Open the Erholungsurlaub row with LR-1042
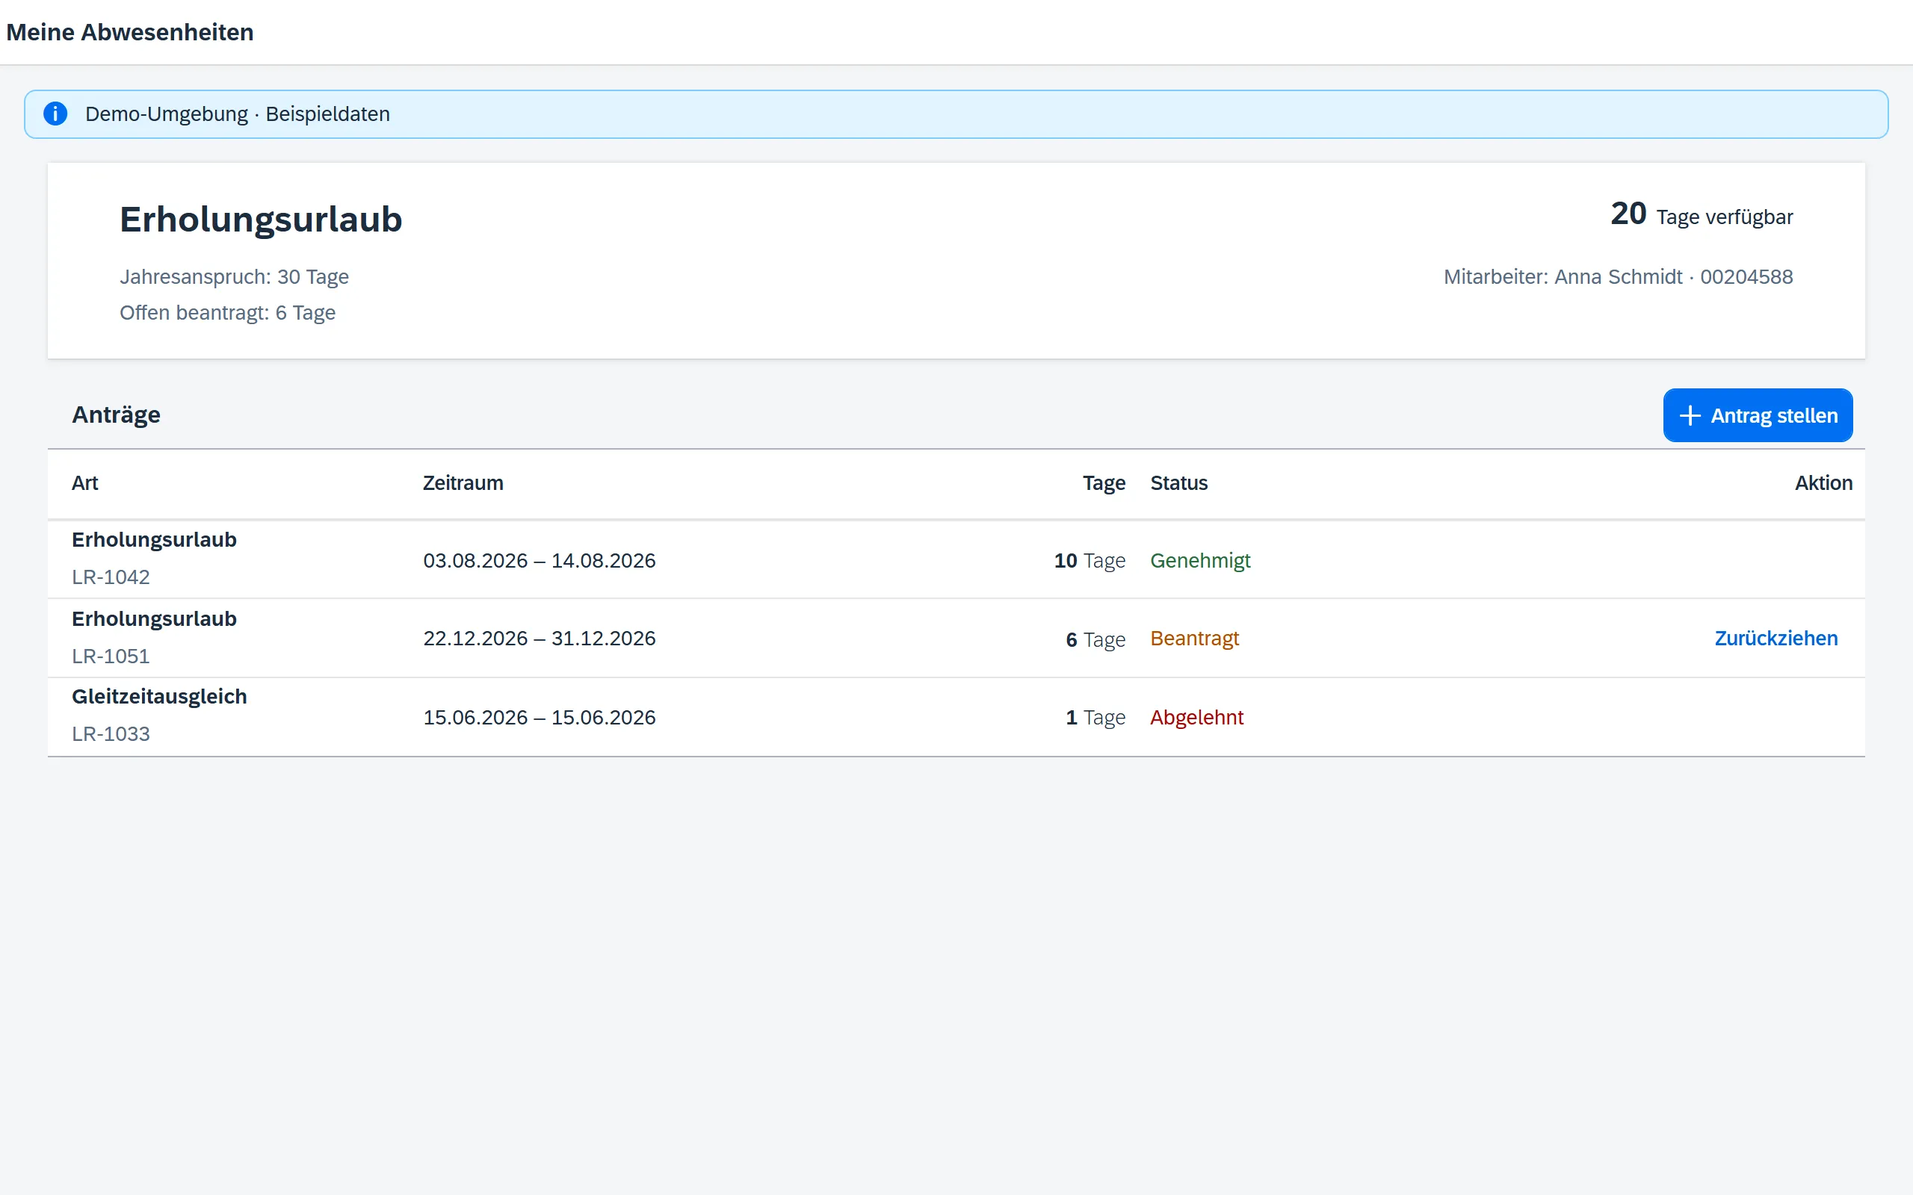This screenshot has width=1913, height=1195. [956, 559]
